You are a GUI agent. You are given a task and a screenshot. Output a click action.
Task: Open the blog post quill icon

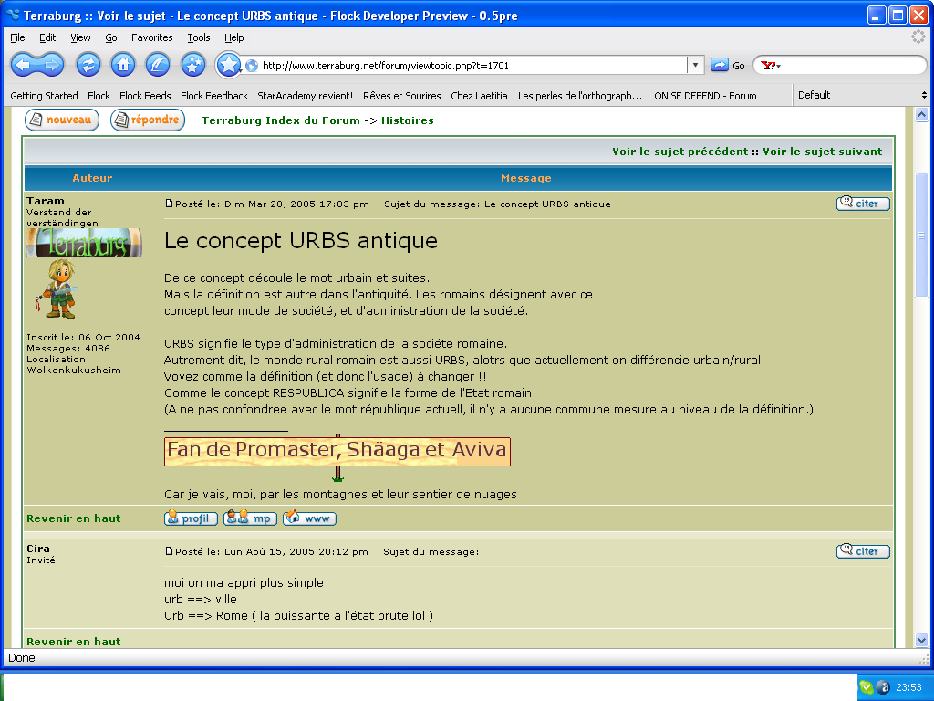158,65
